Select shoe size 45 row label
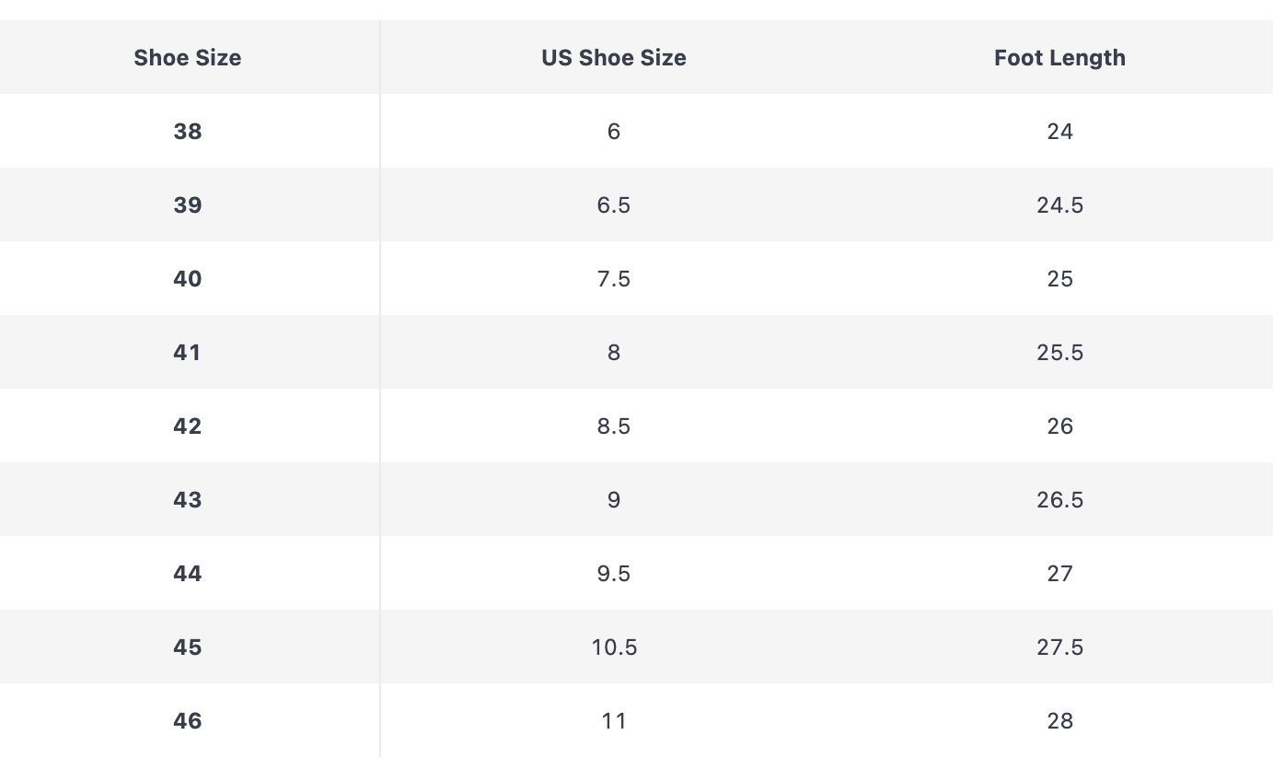 188,647
